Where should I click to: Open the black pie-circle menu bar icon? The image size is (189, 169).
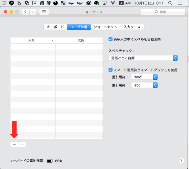[56, 3]
